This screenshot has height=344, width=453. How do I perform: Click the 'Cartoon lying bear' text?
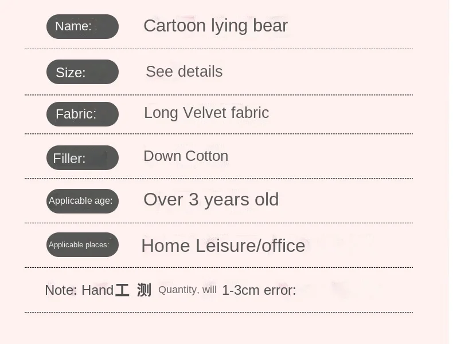click(215, 26)
